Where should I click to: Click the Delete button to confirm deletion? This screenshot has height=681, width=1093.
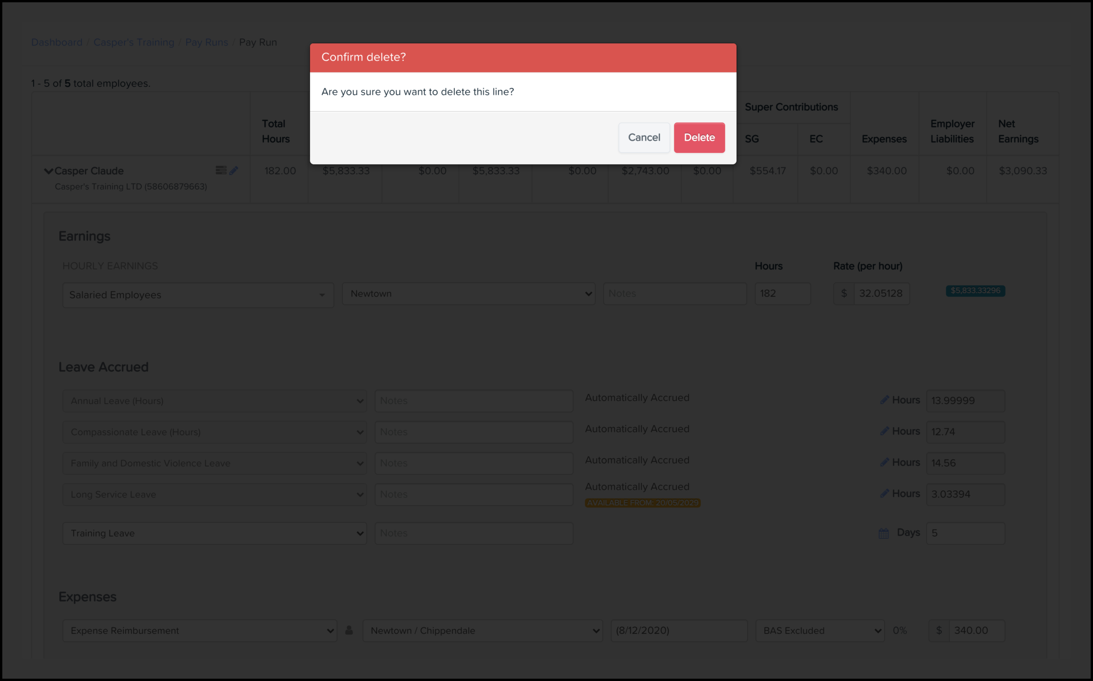pyautogui.click(x=699, y=137)
